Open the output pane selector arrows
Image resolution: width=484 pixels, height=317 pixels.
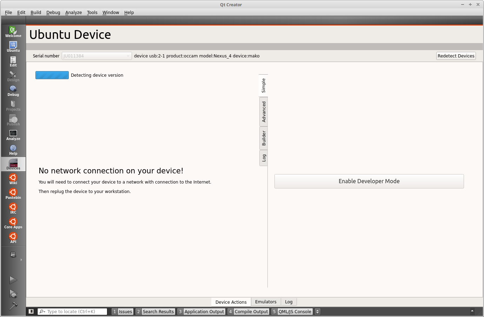pyautogui.click(x=318, y=311)
